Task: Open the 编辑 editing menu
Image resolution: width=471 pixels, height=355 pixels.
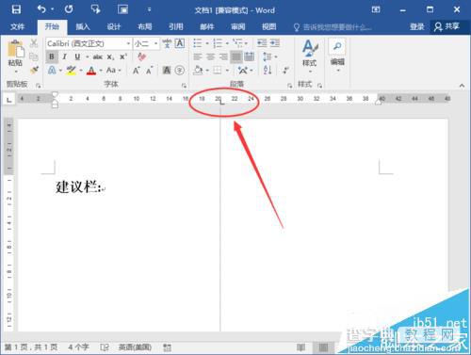Action: (337, 56)
